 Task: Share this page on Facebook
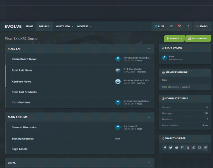[x=165, y=148]
